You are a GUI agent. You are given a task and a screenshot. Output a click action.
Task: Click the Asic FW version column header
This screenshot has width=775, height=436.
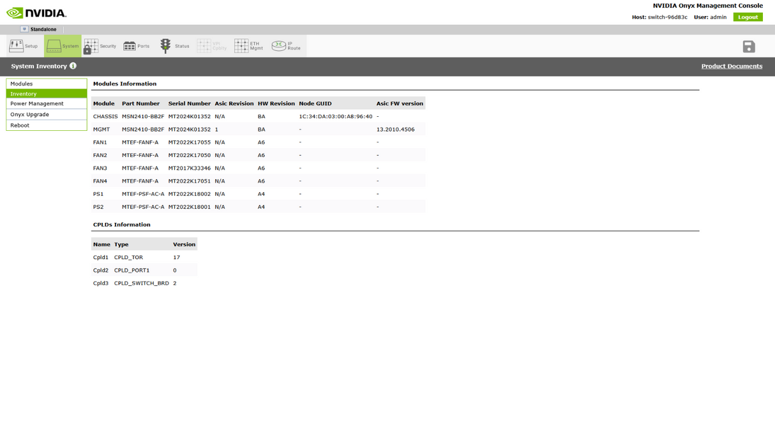coord(400,103)
